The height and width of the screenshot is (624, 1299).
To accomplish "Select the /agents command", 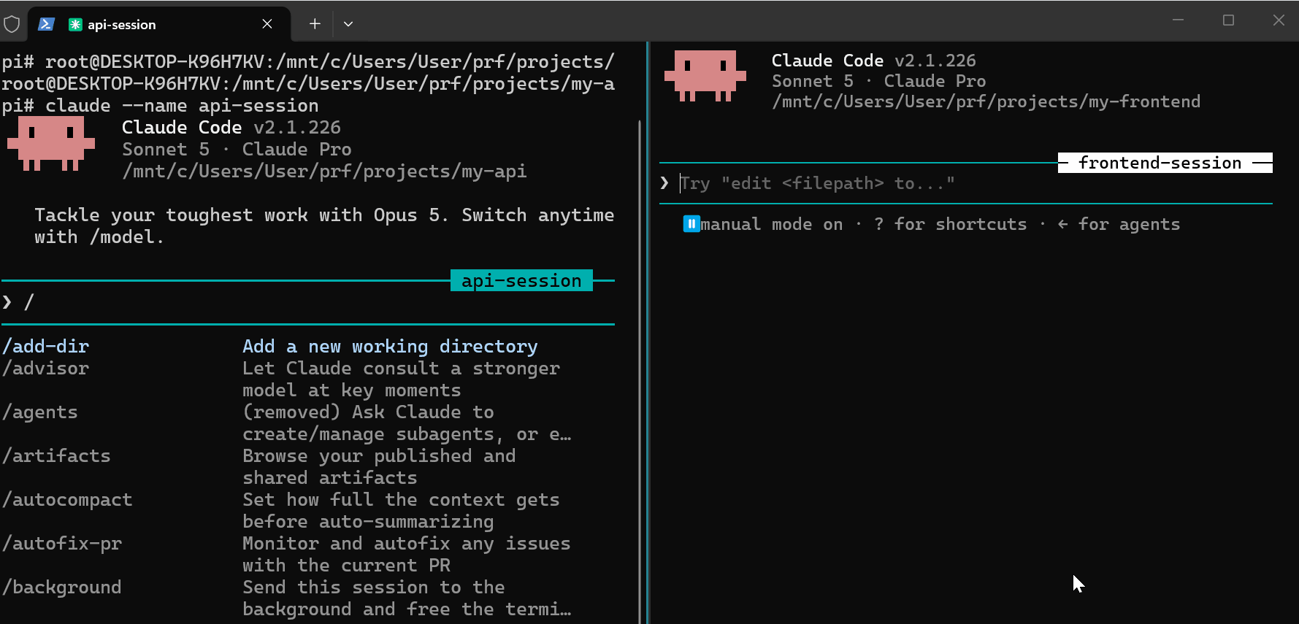I will [40, 412].
